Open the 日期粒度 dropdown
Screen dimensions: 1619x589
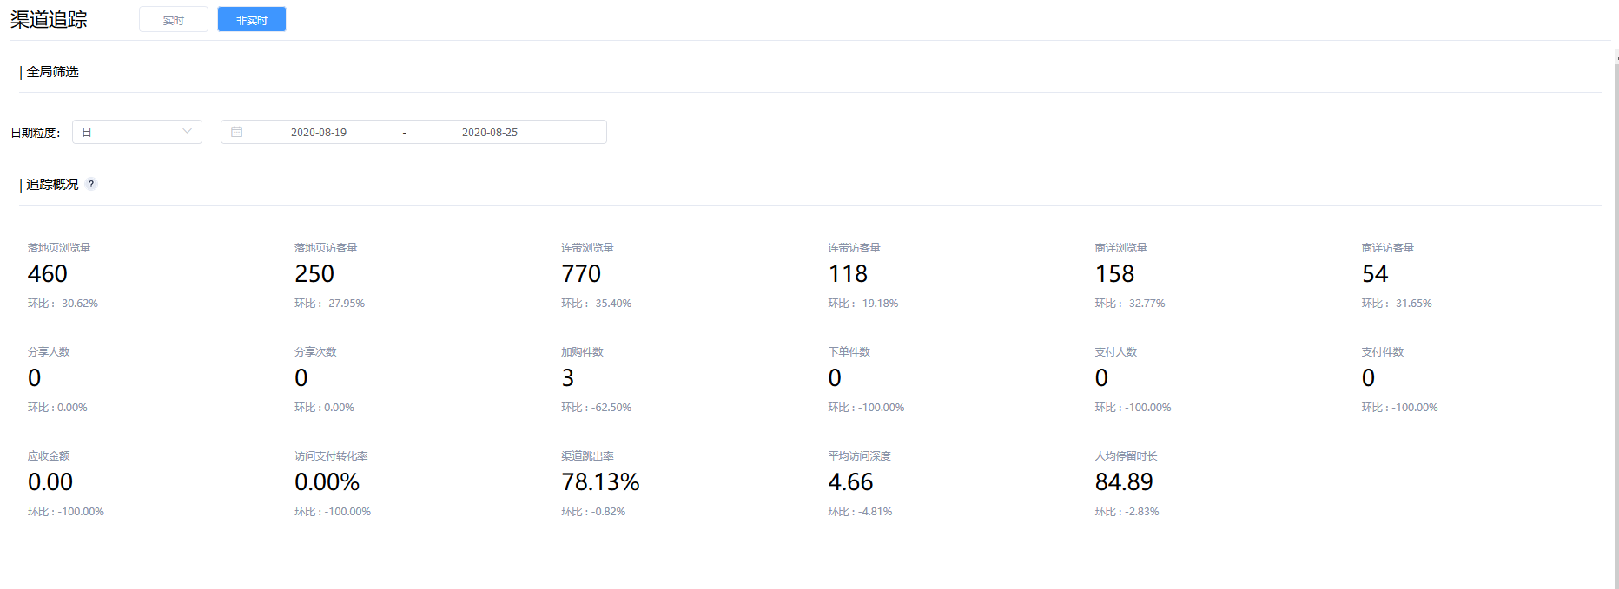(137, 132)
